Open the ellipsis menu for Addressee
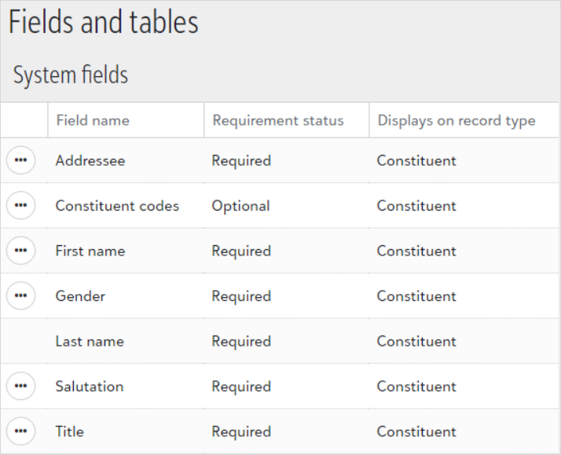This screenshot has height=455, width=561. coord(20,160)
